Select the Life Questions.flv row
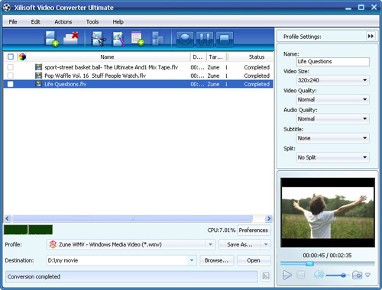 point(138,84)
